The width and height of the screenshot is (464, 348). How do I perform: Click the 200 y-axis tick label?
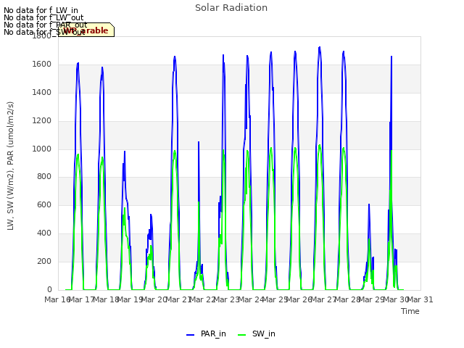click(x=44, y=261)
